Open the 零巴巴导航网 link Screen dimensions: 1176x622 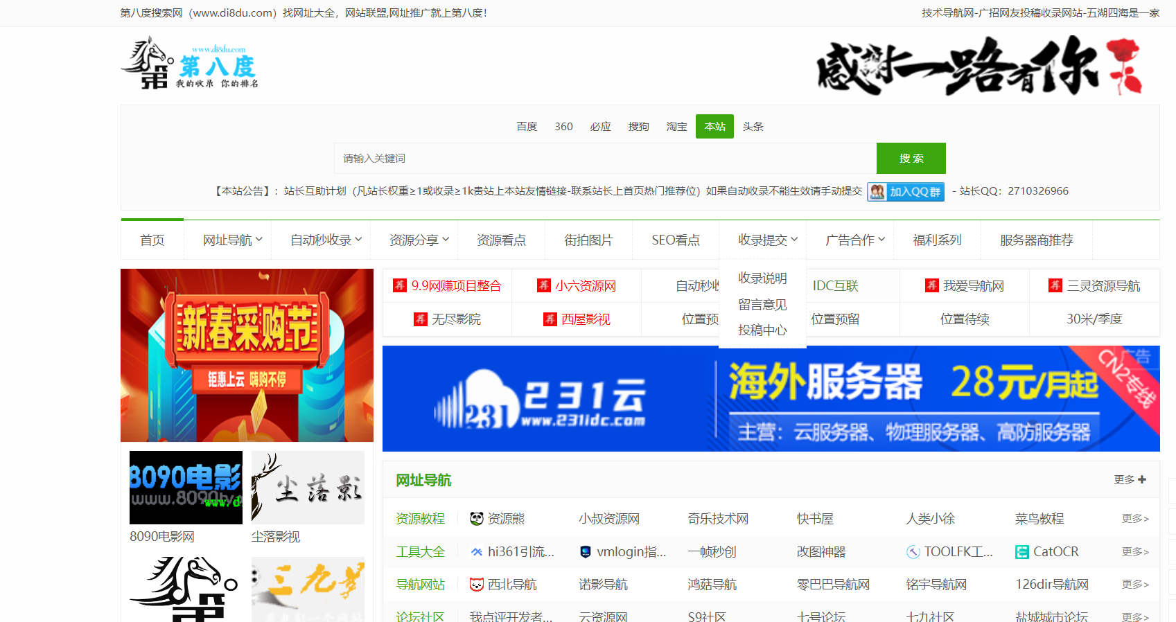point(833,585)
